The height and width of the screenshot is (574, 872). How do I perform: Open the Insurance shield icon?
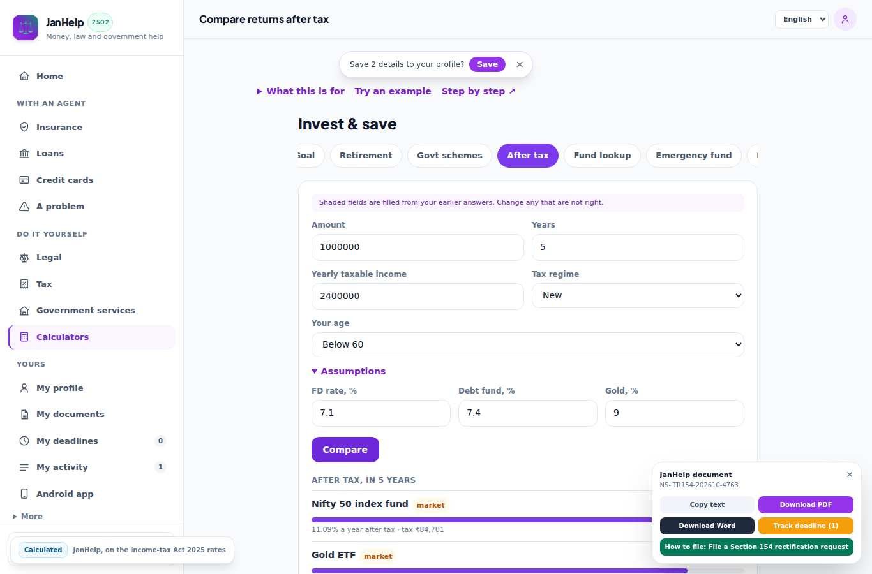[24, 127]
